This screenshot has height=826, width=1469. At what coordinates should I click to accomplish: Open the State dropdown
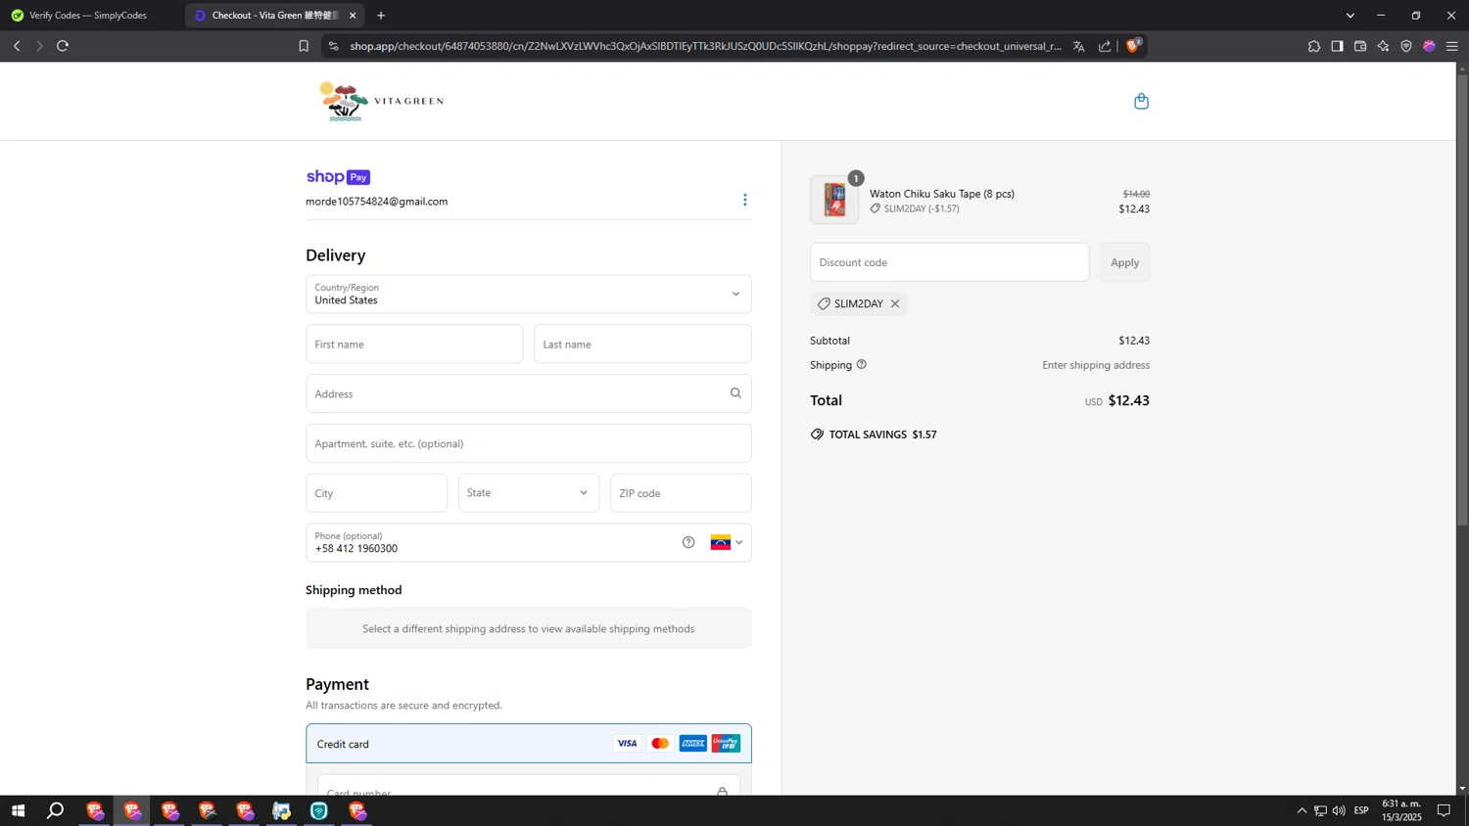[x=529, y=493]
